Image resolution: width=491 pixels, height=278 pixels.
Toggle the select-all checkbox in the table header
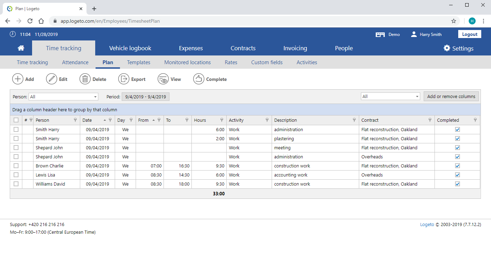click(x=16, y=120)
